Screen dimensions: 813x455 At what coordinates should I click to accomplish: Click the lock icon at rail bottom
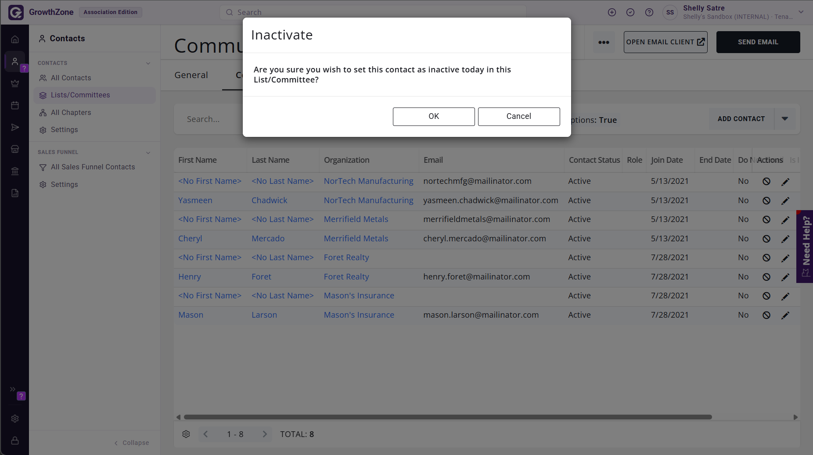point(15,441)
